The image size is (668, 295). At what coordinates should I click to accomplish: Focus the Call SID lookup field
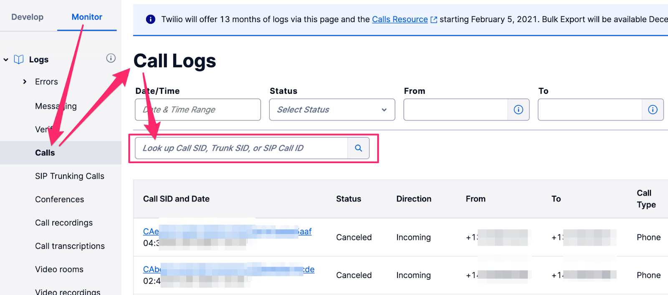[x=241, y=148]
